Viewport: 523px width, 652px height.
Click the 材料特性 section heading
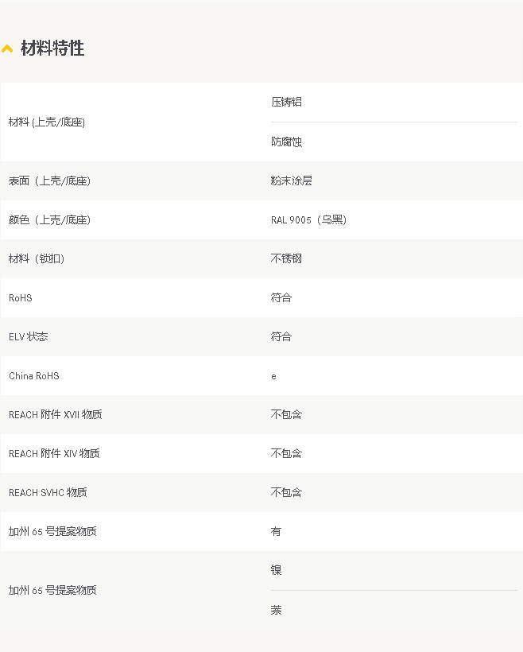click(x=52, y=49)
